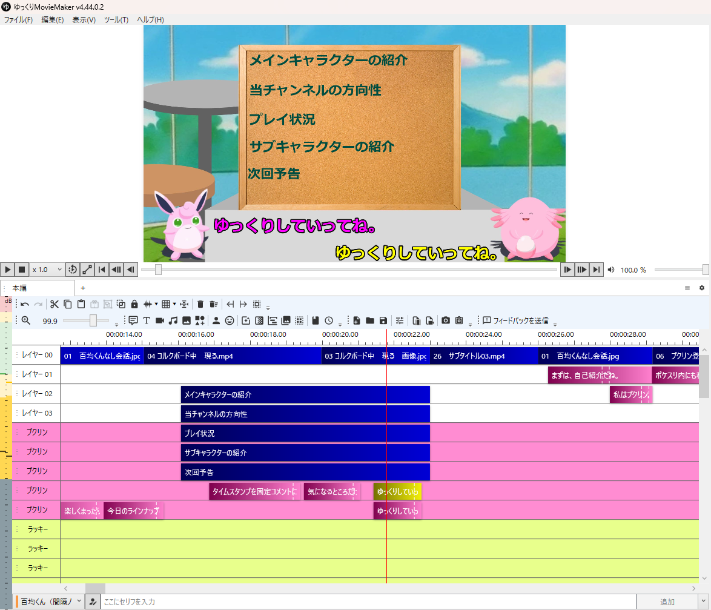Expand the grid options dropdown arrow

174,304
